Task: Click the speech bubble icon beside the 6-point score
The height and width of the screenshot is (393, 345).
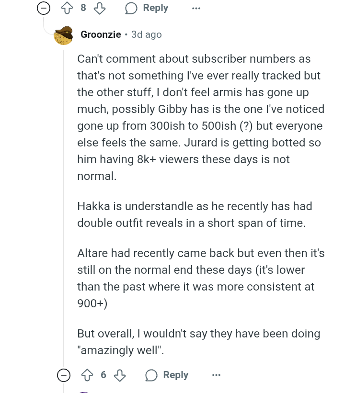Action: pos(151,375)
